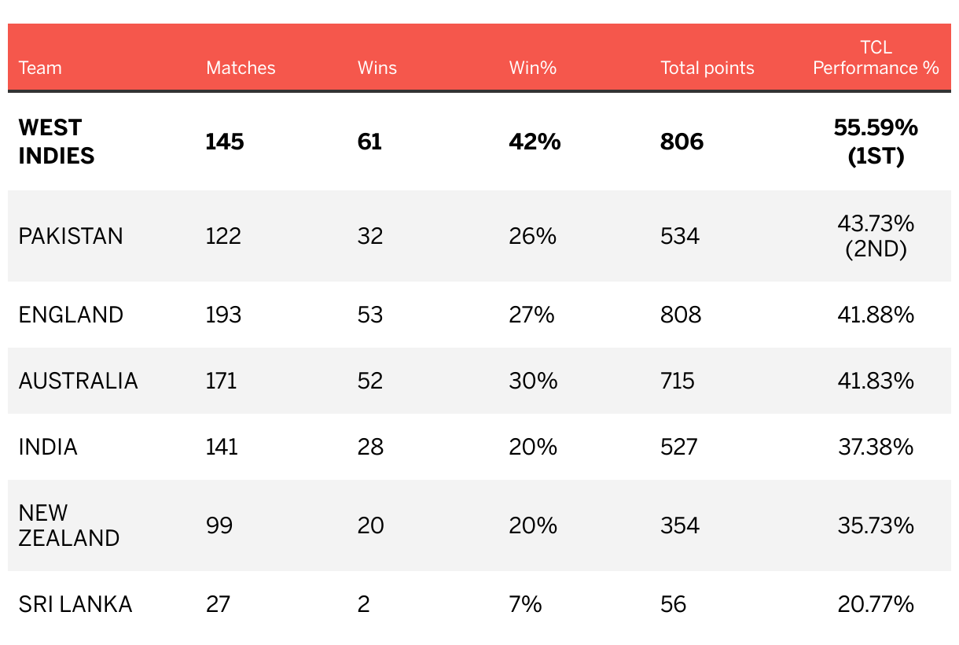Click the Team column header
Viewport: 959px width, 645px height.
click(x=40, y=68)
